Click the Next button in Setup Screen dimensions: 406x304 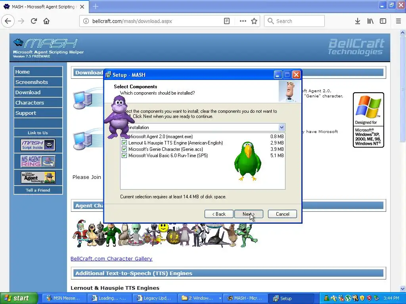[x=249, y=214]
